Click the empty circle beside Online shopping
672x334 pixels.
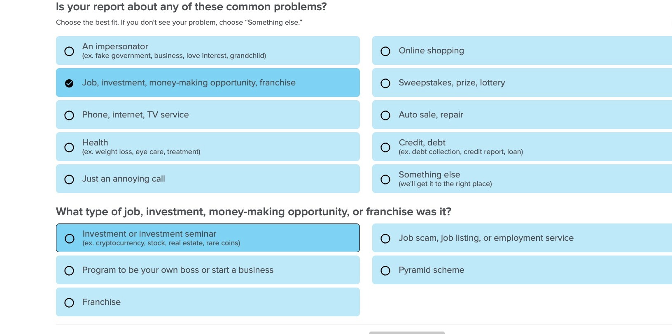pos(385,51)
